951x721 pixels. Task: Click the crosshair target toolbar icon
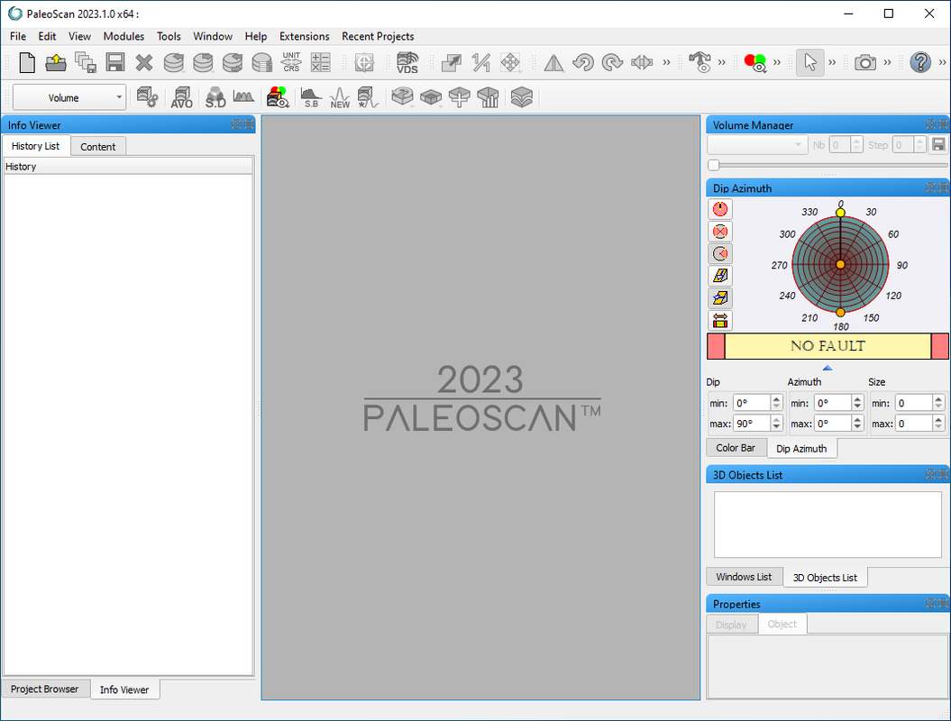364,62
